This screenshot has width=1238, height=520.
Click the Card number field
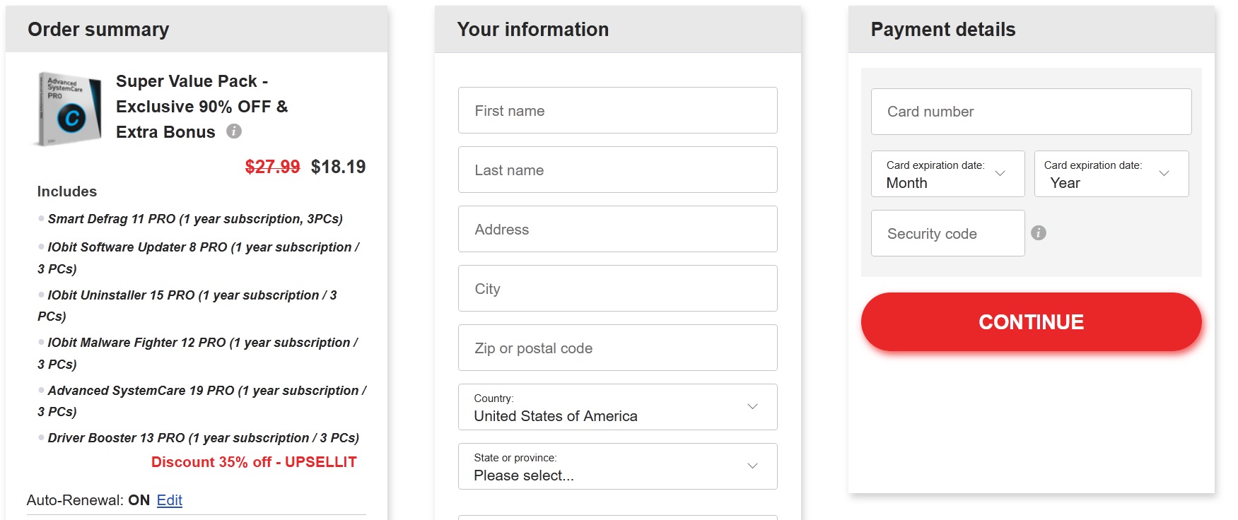[x=1030, y=112]
